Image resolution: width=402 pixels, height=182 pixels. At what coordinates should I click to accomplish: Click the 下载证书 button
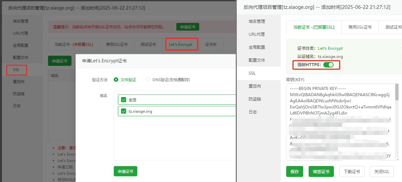pos(352,171)
